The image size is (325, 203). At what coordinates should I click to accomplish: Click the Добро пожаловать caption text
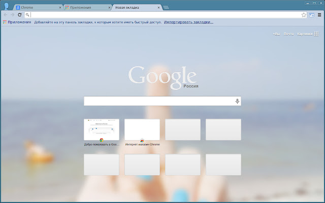click(102, 144)
